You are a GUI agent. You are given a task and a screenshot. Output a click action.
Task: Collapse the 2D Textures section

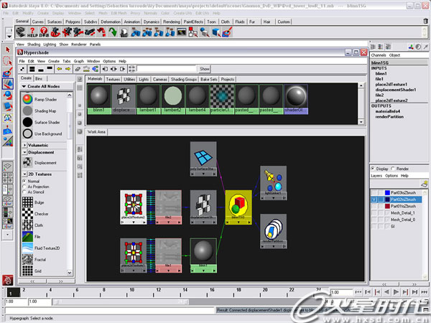(x=24, y=174)
